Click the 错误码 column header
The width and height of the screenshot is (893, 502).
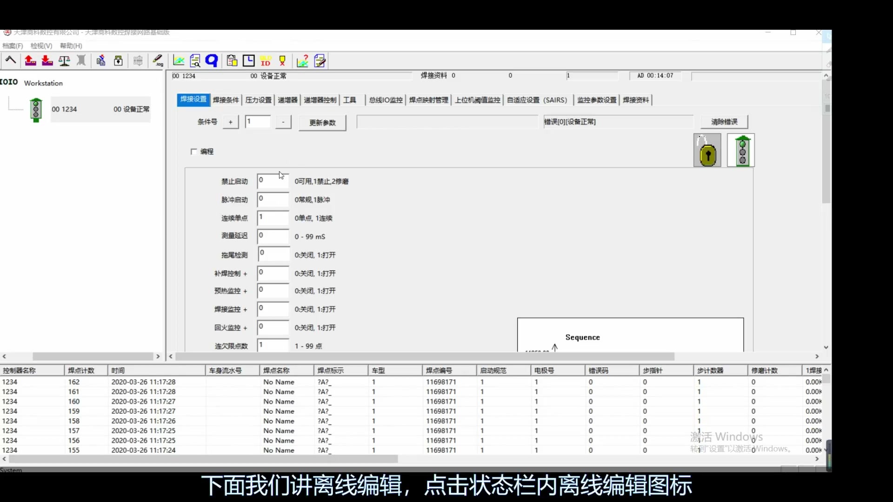tap(612, 370)
